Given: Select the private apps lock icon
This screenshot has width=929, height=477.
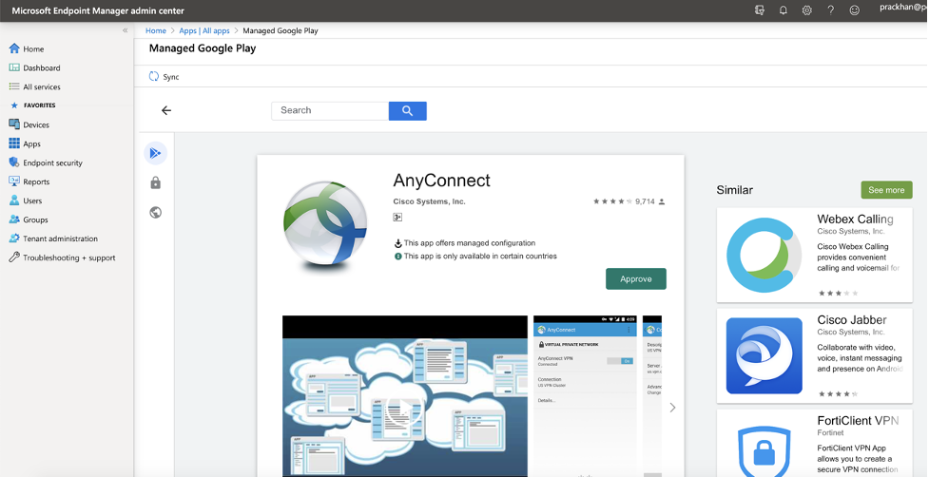Looking at the screenshot, I should point(156,182).
